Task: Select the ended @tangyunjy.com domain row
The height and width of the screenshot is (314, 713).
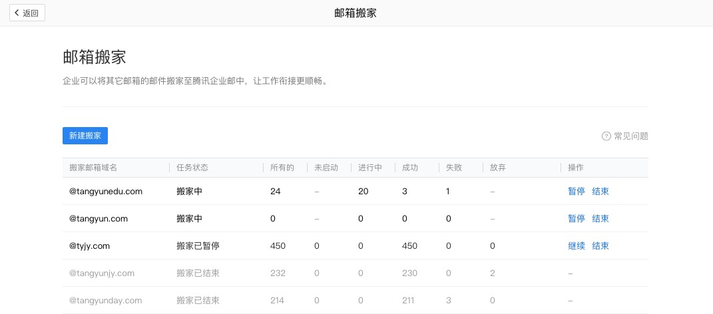Action: [102, 273]
